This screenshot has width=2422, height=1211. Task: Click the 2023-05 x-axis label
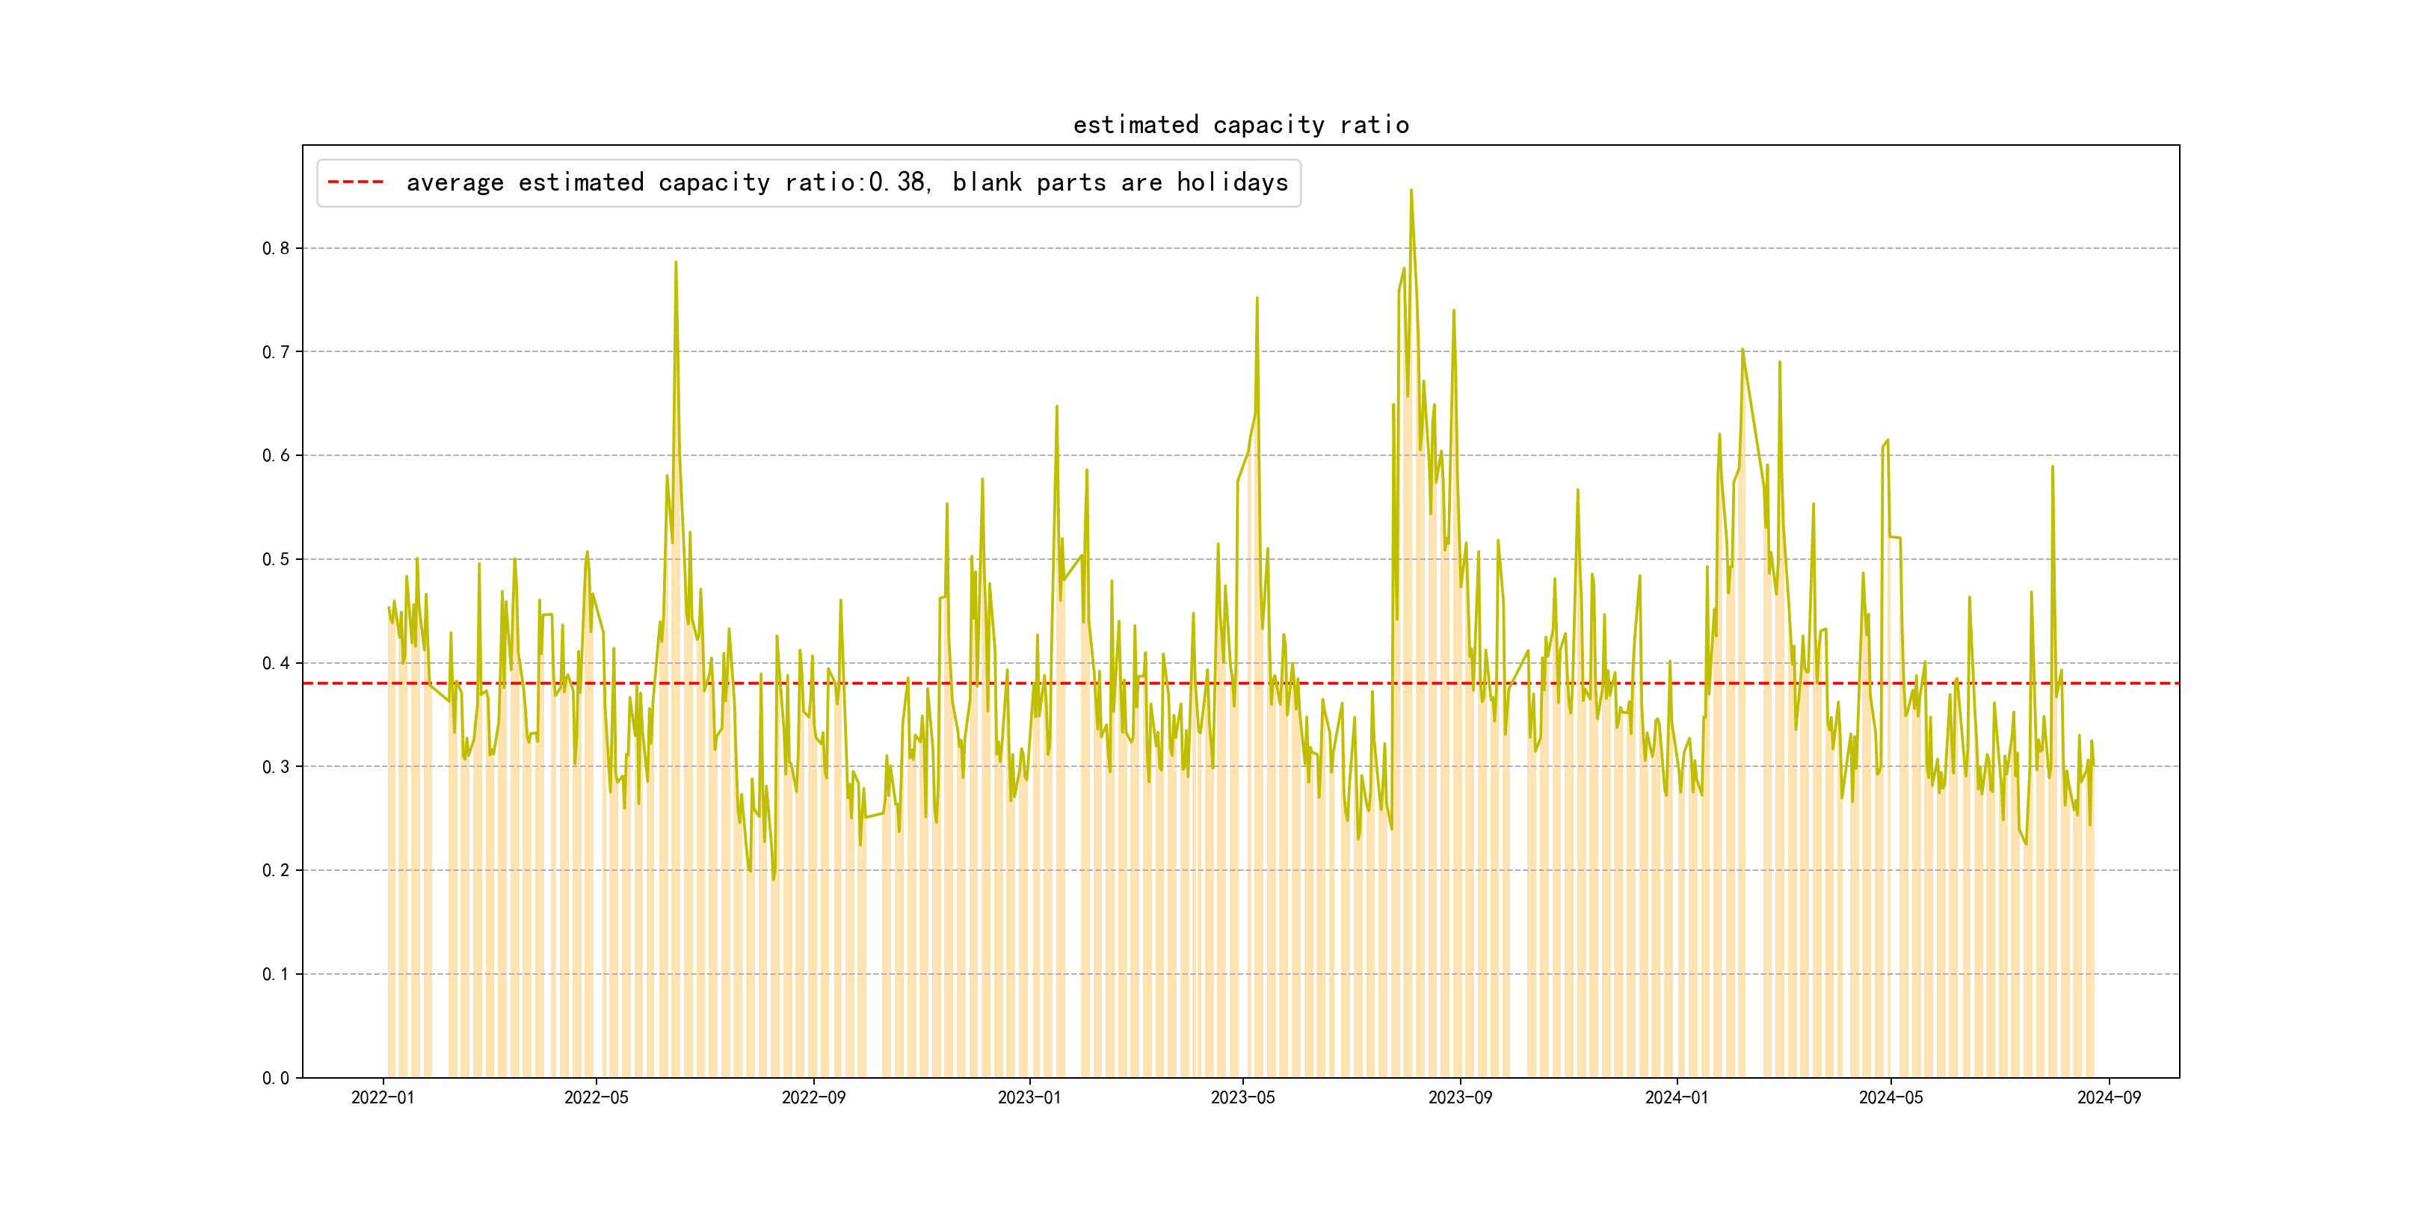tap(1242, 1097)
